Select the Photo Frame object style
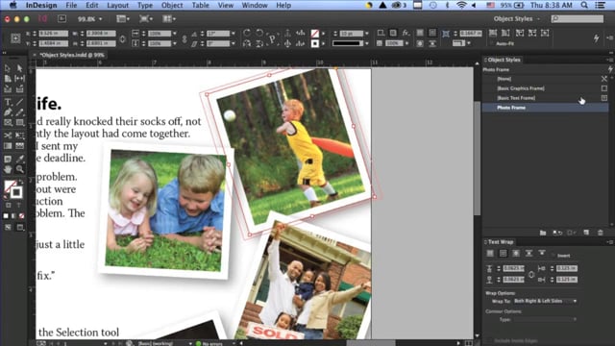This screenshot has height=346, width=615. (545, 108)
